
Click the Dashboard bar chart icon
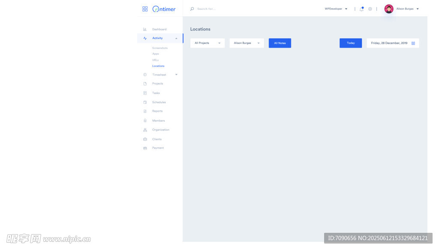tap(145, 29)
